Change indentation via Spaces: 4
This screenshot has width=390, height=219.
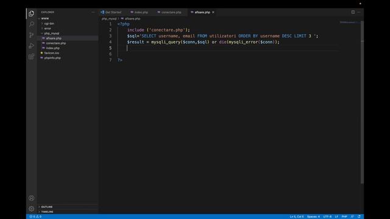point(313,217)
